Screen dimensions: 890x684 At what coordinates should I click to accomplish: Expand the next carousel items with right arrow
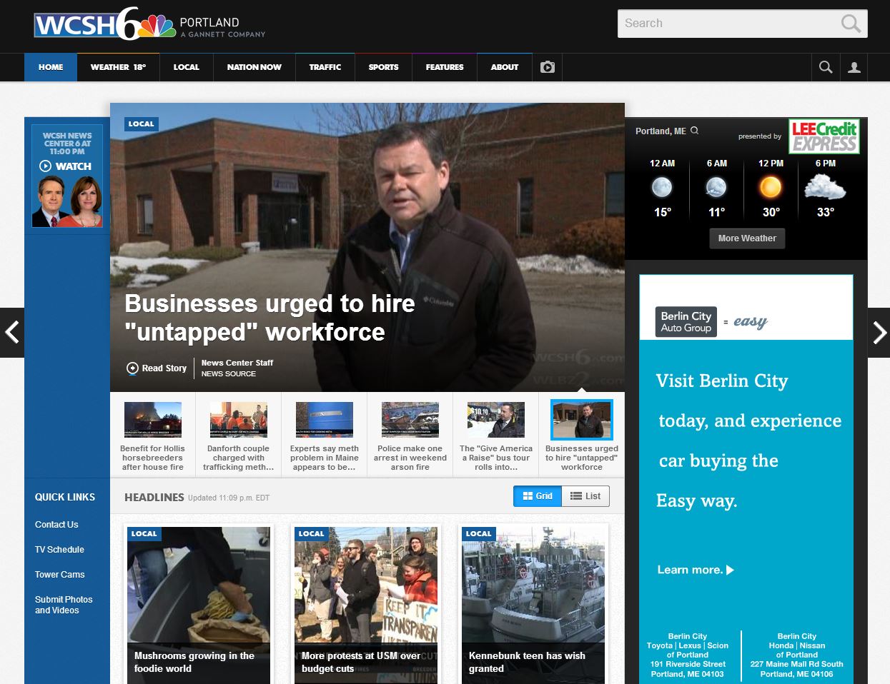pyautogui.click(x=881, y=332)
